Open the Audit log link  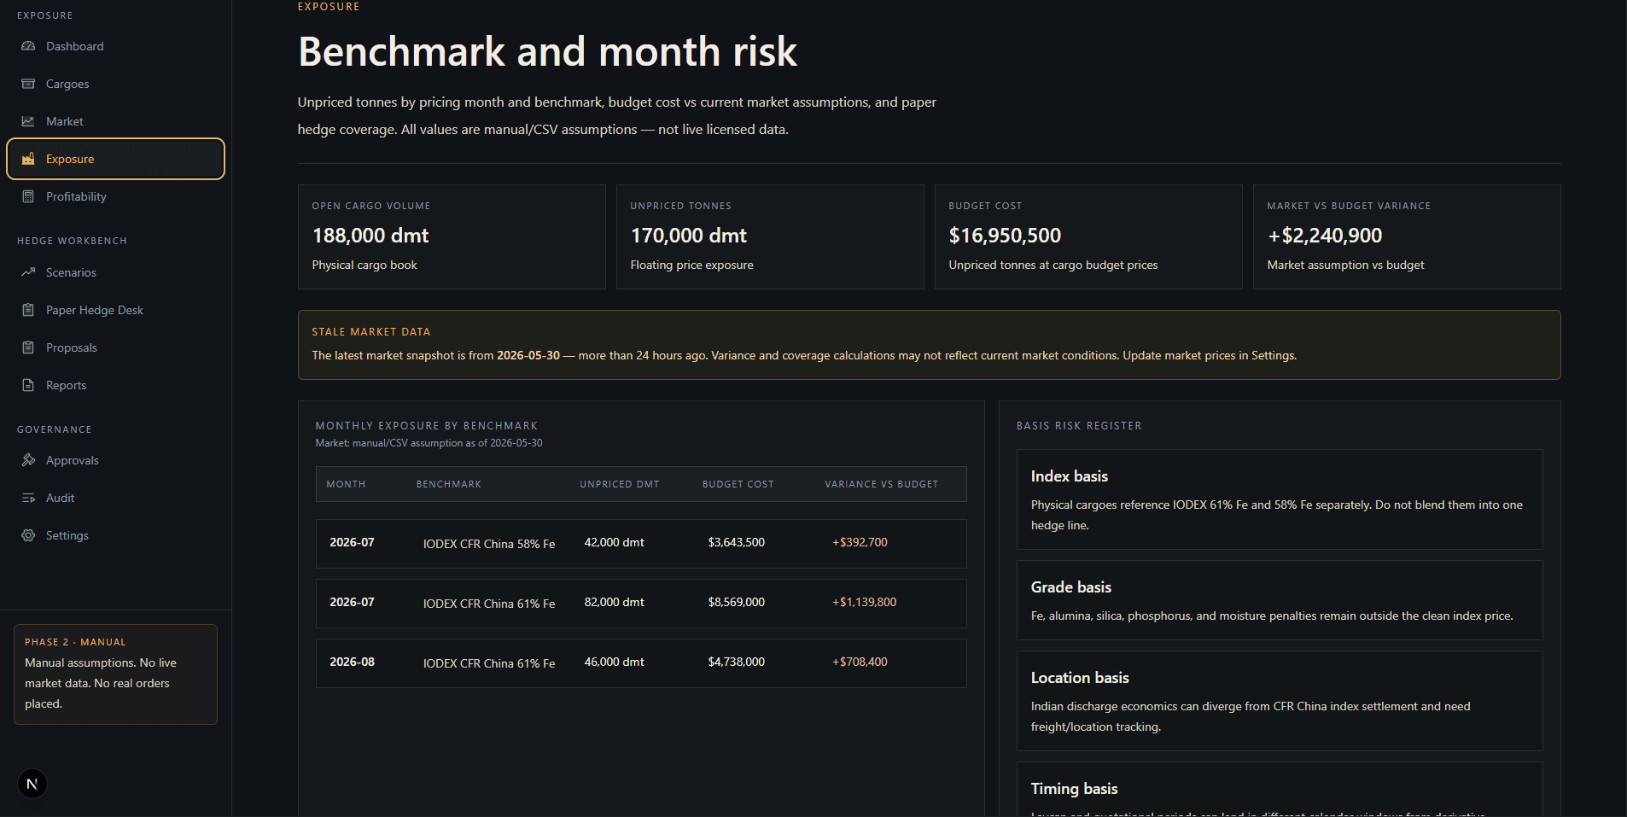[x=115, y=498]
